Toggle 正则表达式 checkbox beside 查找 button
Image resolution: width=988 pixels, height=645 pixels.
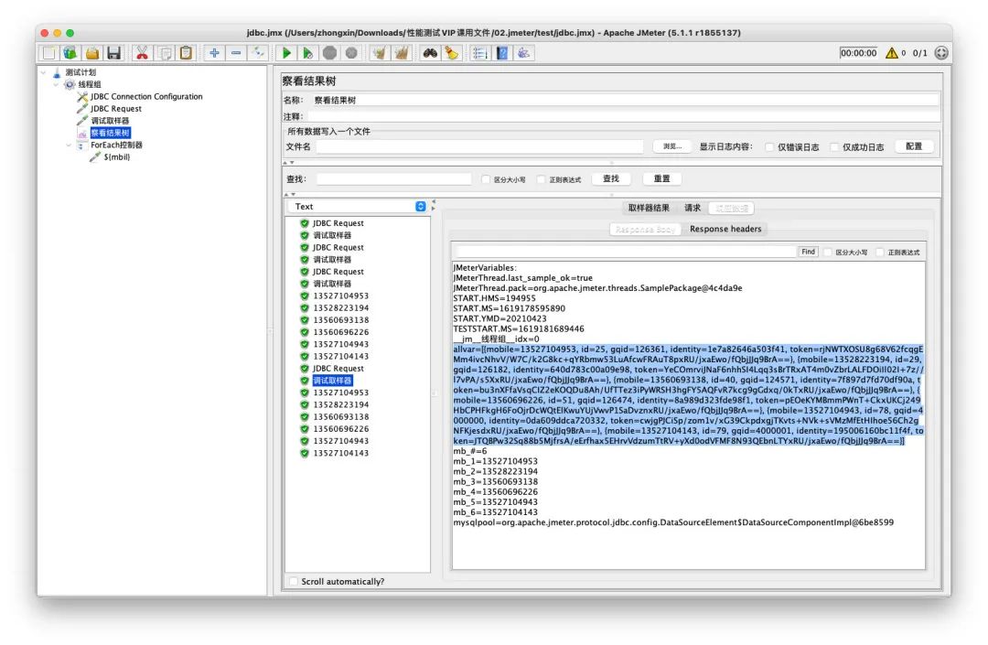[541, 179]
